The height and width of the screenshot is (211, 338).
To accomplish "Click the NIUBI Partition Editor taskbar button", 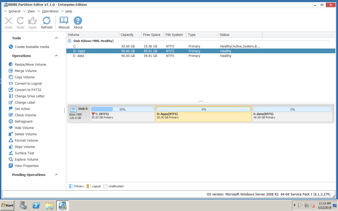I will point(63,205).
